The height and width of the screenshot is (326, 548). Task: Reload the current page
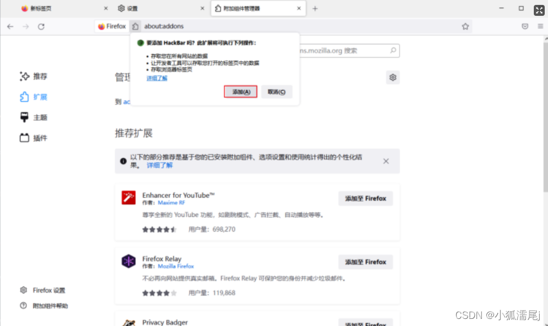[41, 26]
